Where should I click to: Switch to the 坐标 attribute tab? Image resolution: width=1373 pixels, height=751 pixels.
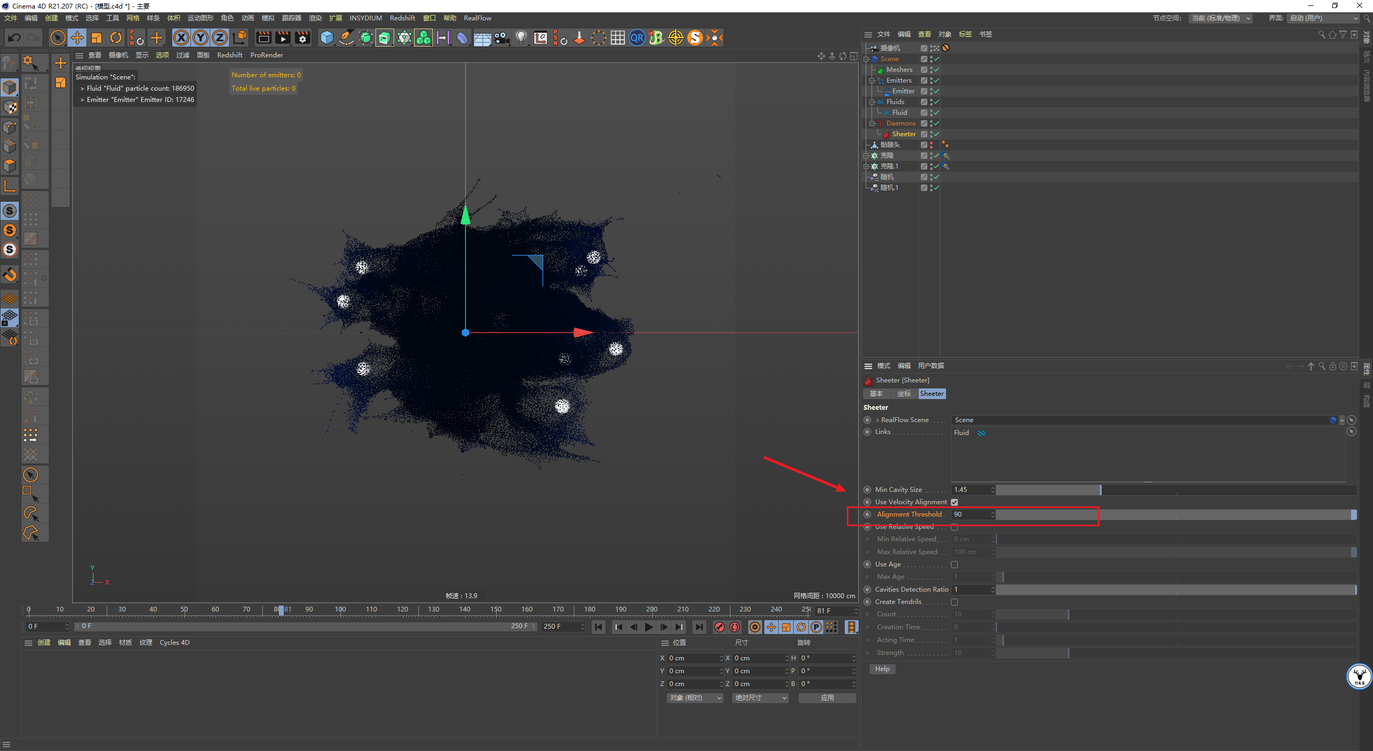904,394
